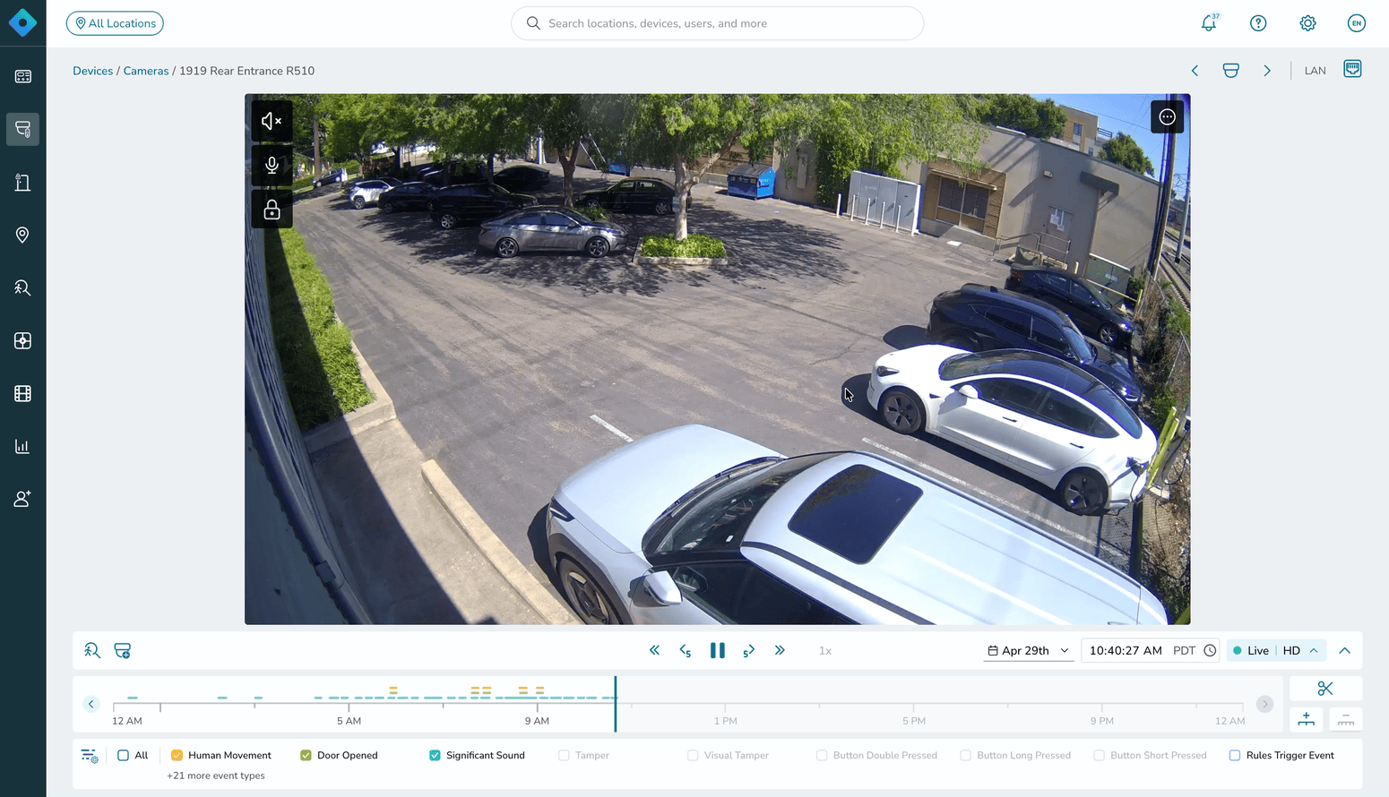Open the scissors clip tool
1389x797 pixels.
(1325, 689)
